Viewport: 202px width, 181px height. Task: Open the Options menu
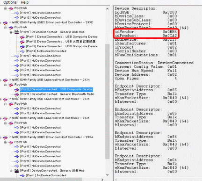point(10,2)
